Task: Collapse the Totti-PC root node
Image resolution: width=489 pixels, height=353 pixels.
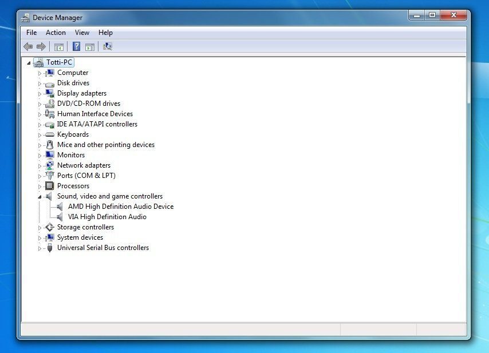Action: (29, 63)
